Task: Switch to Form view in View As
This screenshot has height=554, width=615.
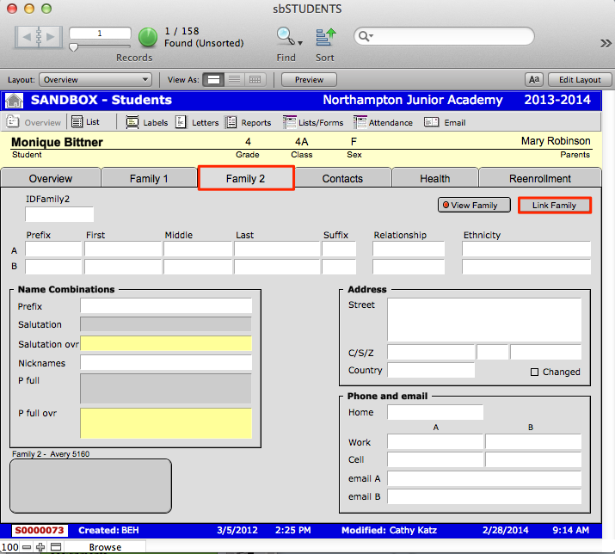Action: click(214, 80)
